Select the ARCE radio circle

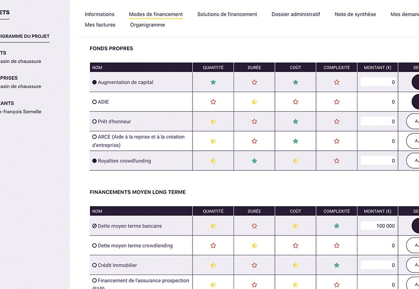(x=94, y=137)
